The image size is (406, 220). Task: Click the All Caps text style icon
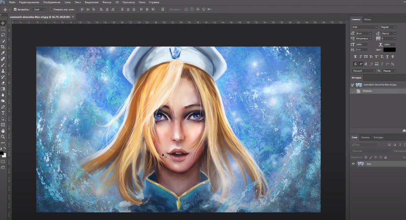coord(366,56)
